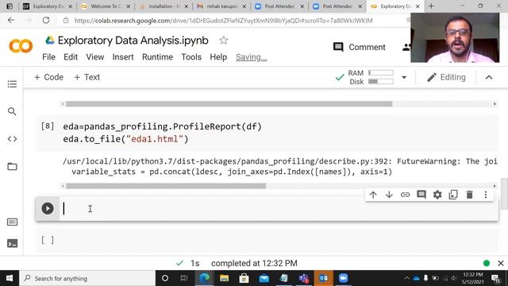Open the View menu
The width and height of the screenshot is (508, 286).
95,57
